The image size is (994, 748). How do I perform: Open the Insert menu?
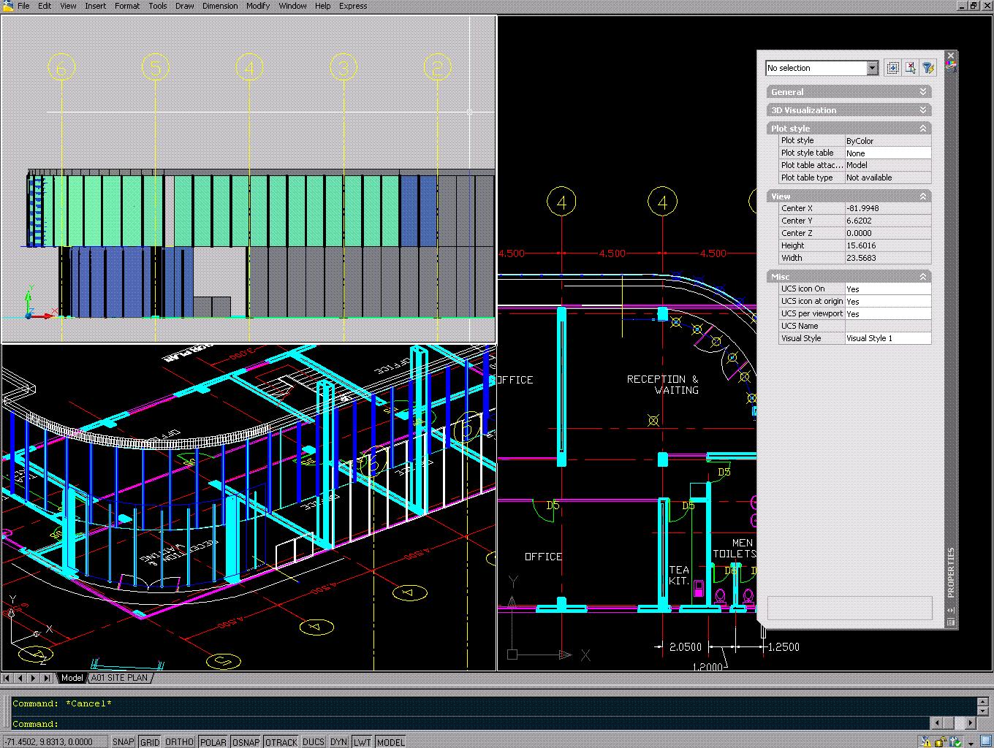[95, 6]
